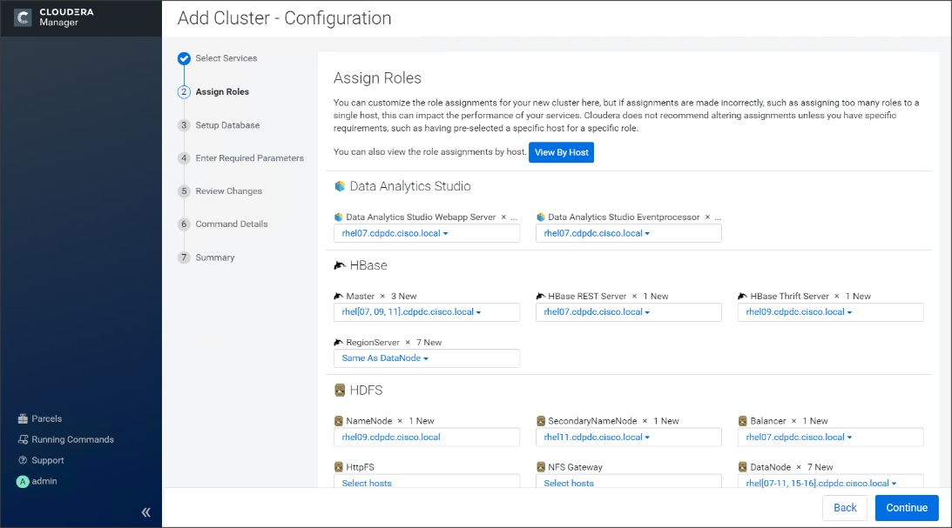Viewport: 952px width, 528px height.
Task: Go to Enter Required Parameters step
Action: [249, 158]
